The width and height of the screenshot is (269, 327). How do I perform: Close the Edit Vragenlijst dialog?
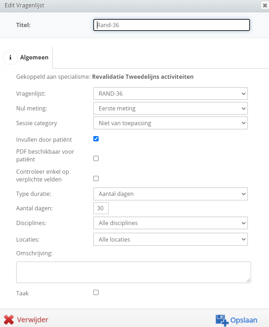tap(265, 5)
